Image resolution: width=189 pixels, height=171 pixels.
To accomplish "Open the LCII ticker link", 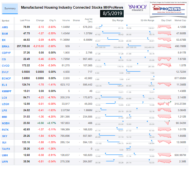I will 4,98.
